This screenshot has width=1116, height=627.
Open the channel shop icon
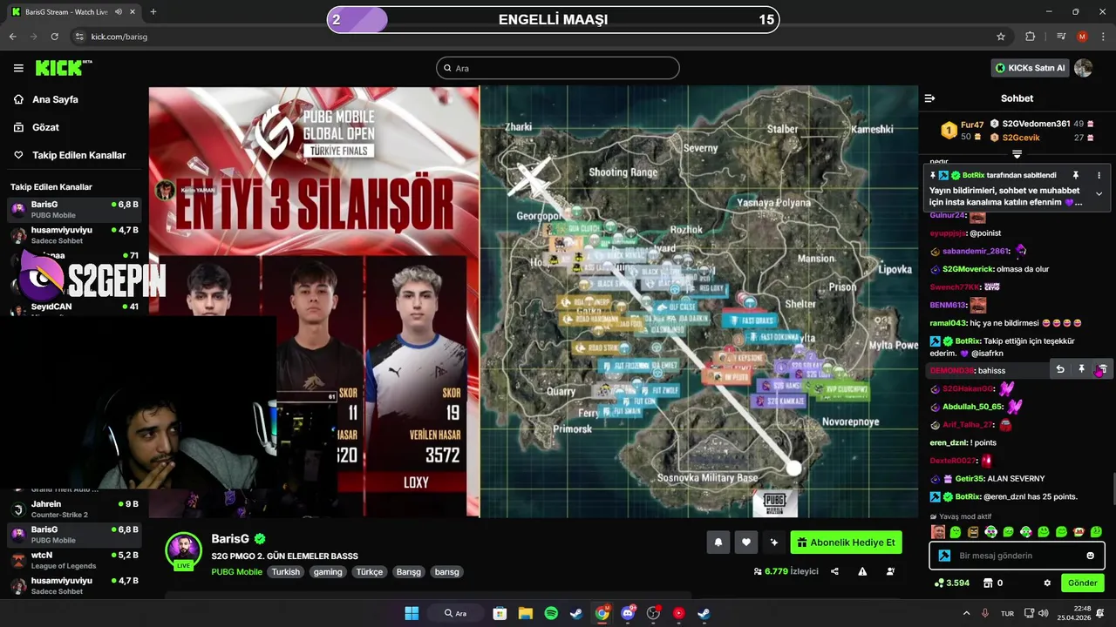(x=988, y=583)
